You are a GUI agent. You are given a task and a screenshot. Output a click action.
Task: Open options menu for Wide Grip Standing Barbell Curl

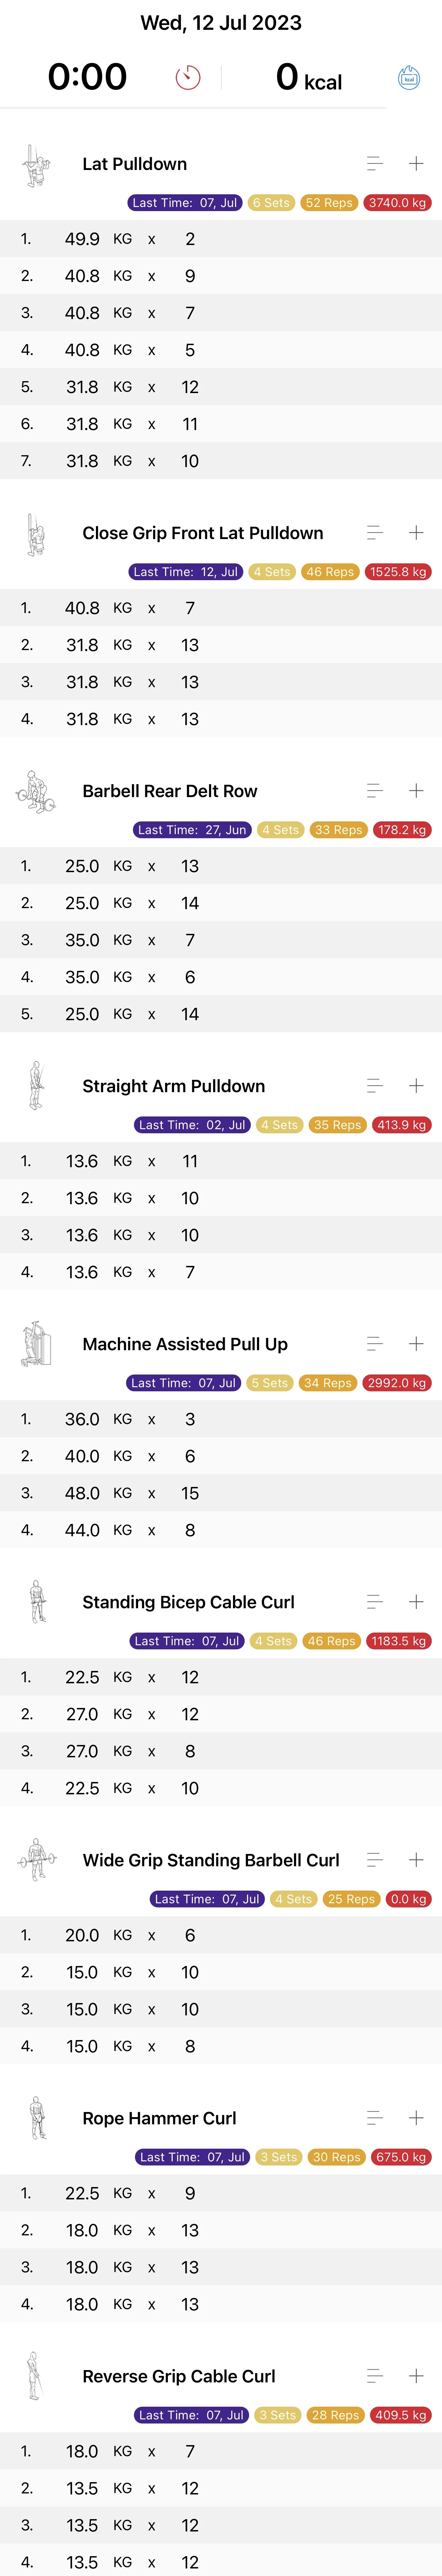tap(375, 1860)
